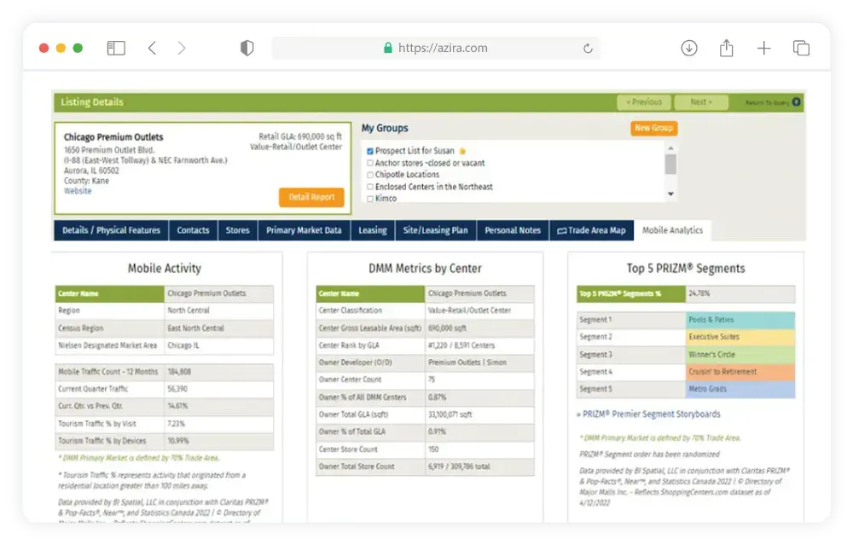Click the yellow Executive Suites segment
Screen dimensions: 853x545
tap(740, 337)
